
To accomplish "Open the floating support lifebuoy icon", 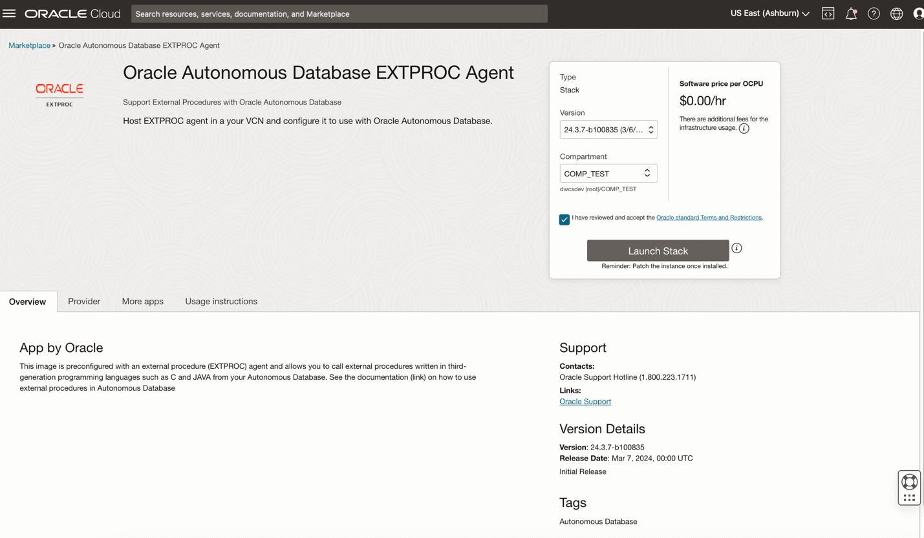I will (x=909, y=481).
